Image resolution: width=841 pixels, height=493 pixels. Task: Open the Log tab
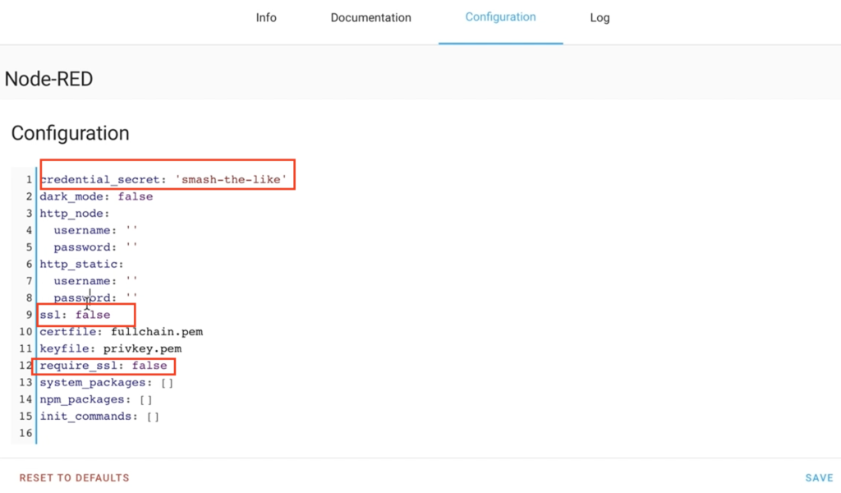pos(600,18)
